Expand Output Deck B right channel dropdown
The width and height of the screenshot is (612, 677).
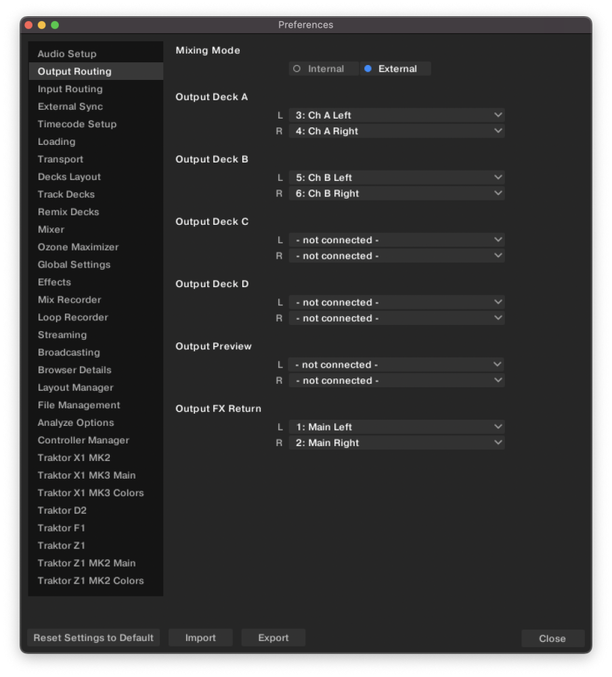[397, 194]
